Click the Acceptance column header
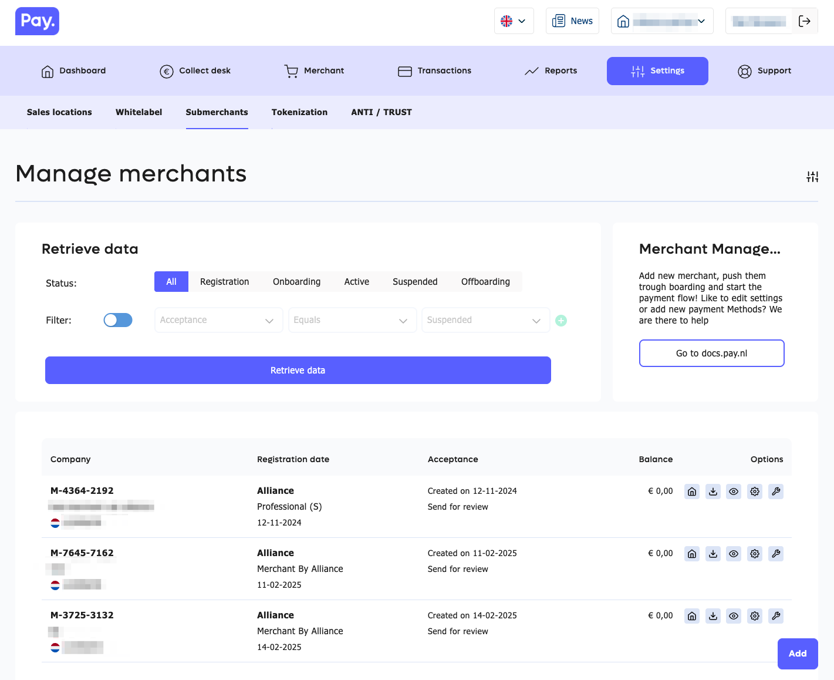The width and height of the screenshot is (834, 680). pos(453,459)
